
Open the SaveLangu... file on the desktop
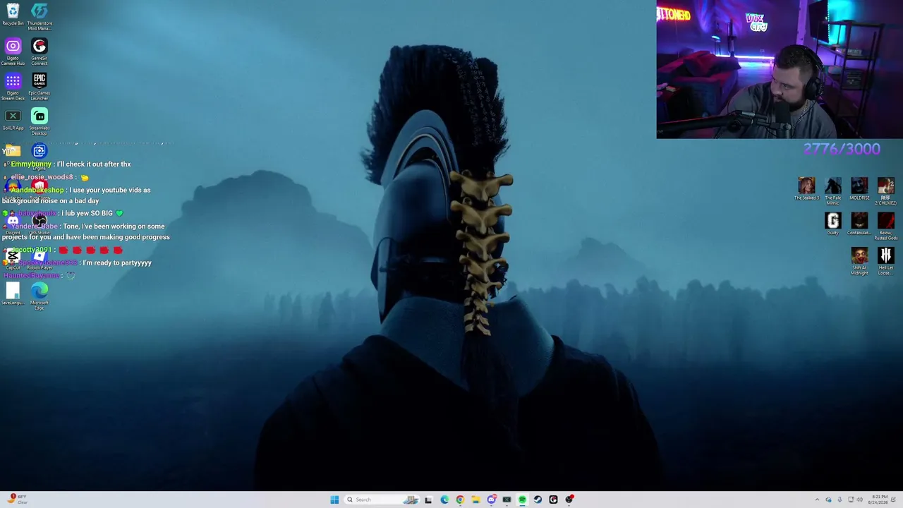click(x=13, y=294)
